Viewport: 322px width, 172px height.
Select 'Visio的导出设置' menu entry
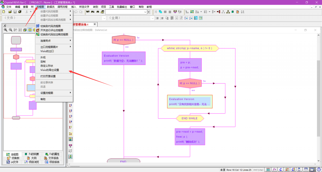pos(50,70)
